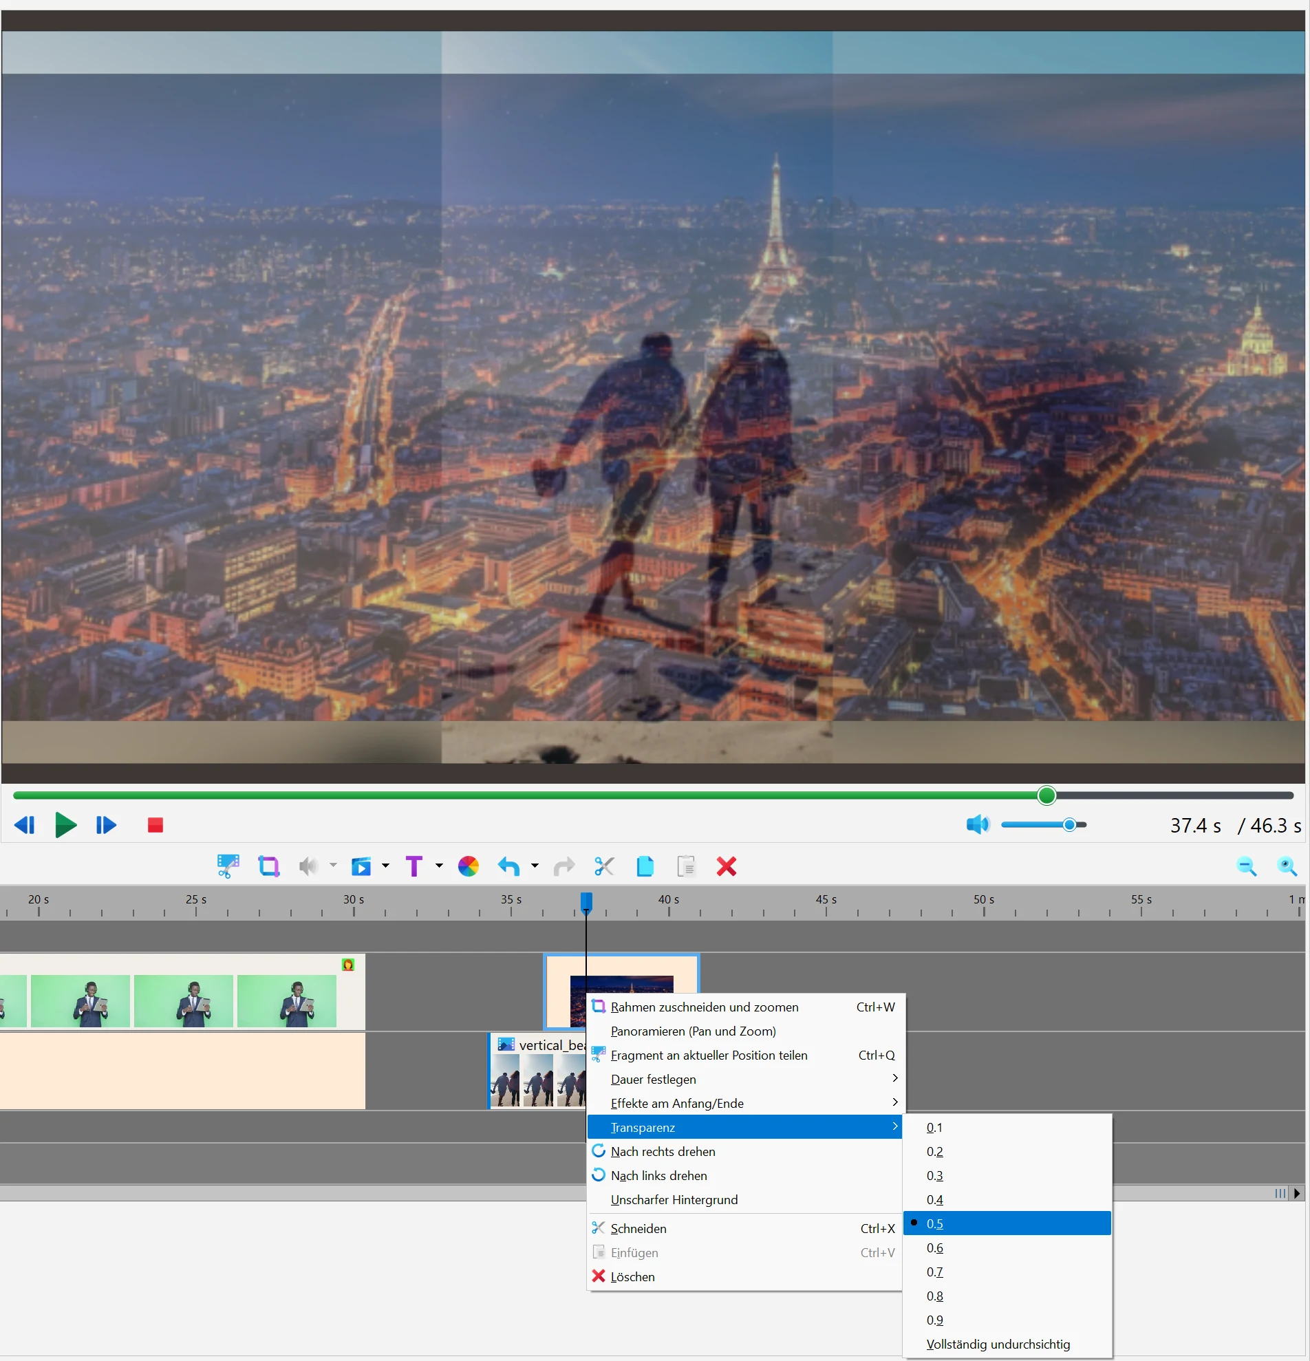Click the blue volume slider knob
The height and width of the screenshot is (1361, 1310).
1070,825
